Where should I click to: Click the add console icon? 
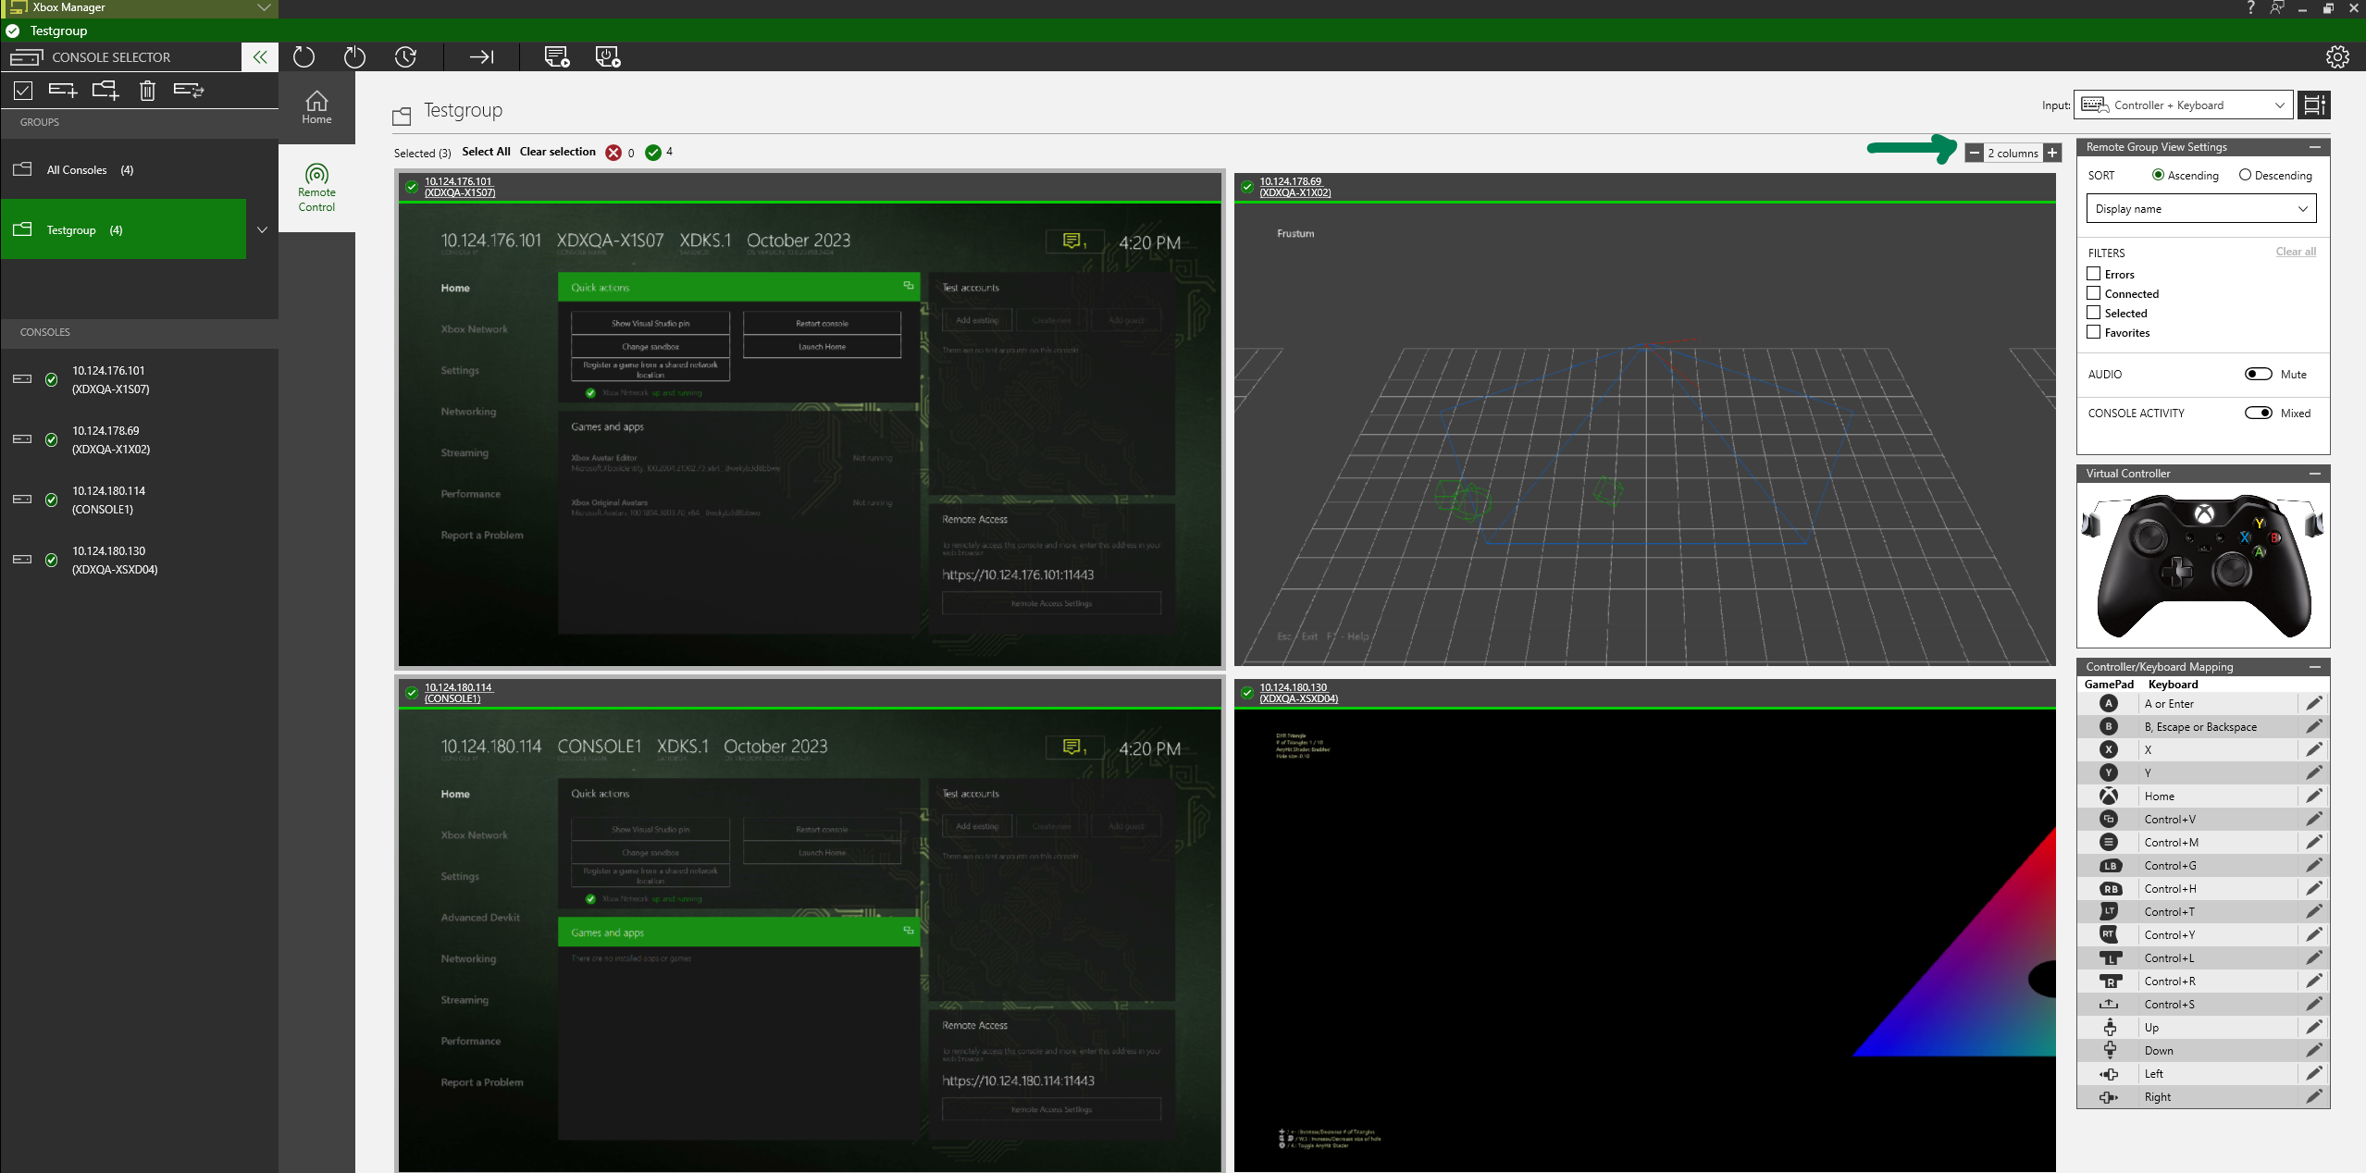click(63, 91)
